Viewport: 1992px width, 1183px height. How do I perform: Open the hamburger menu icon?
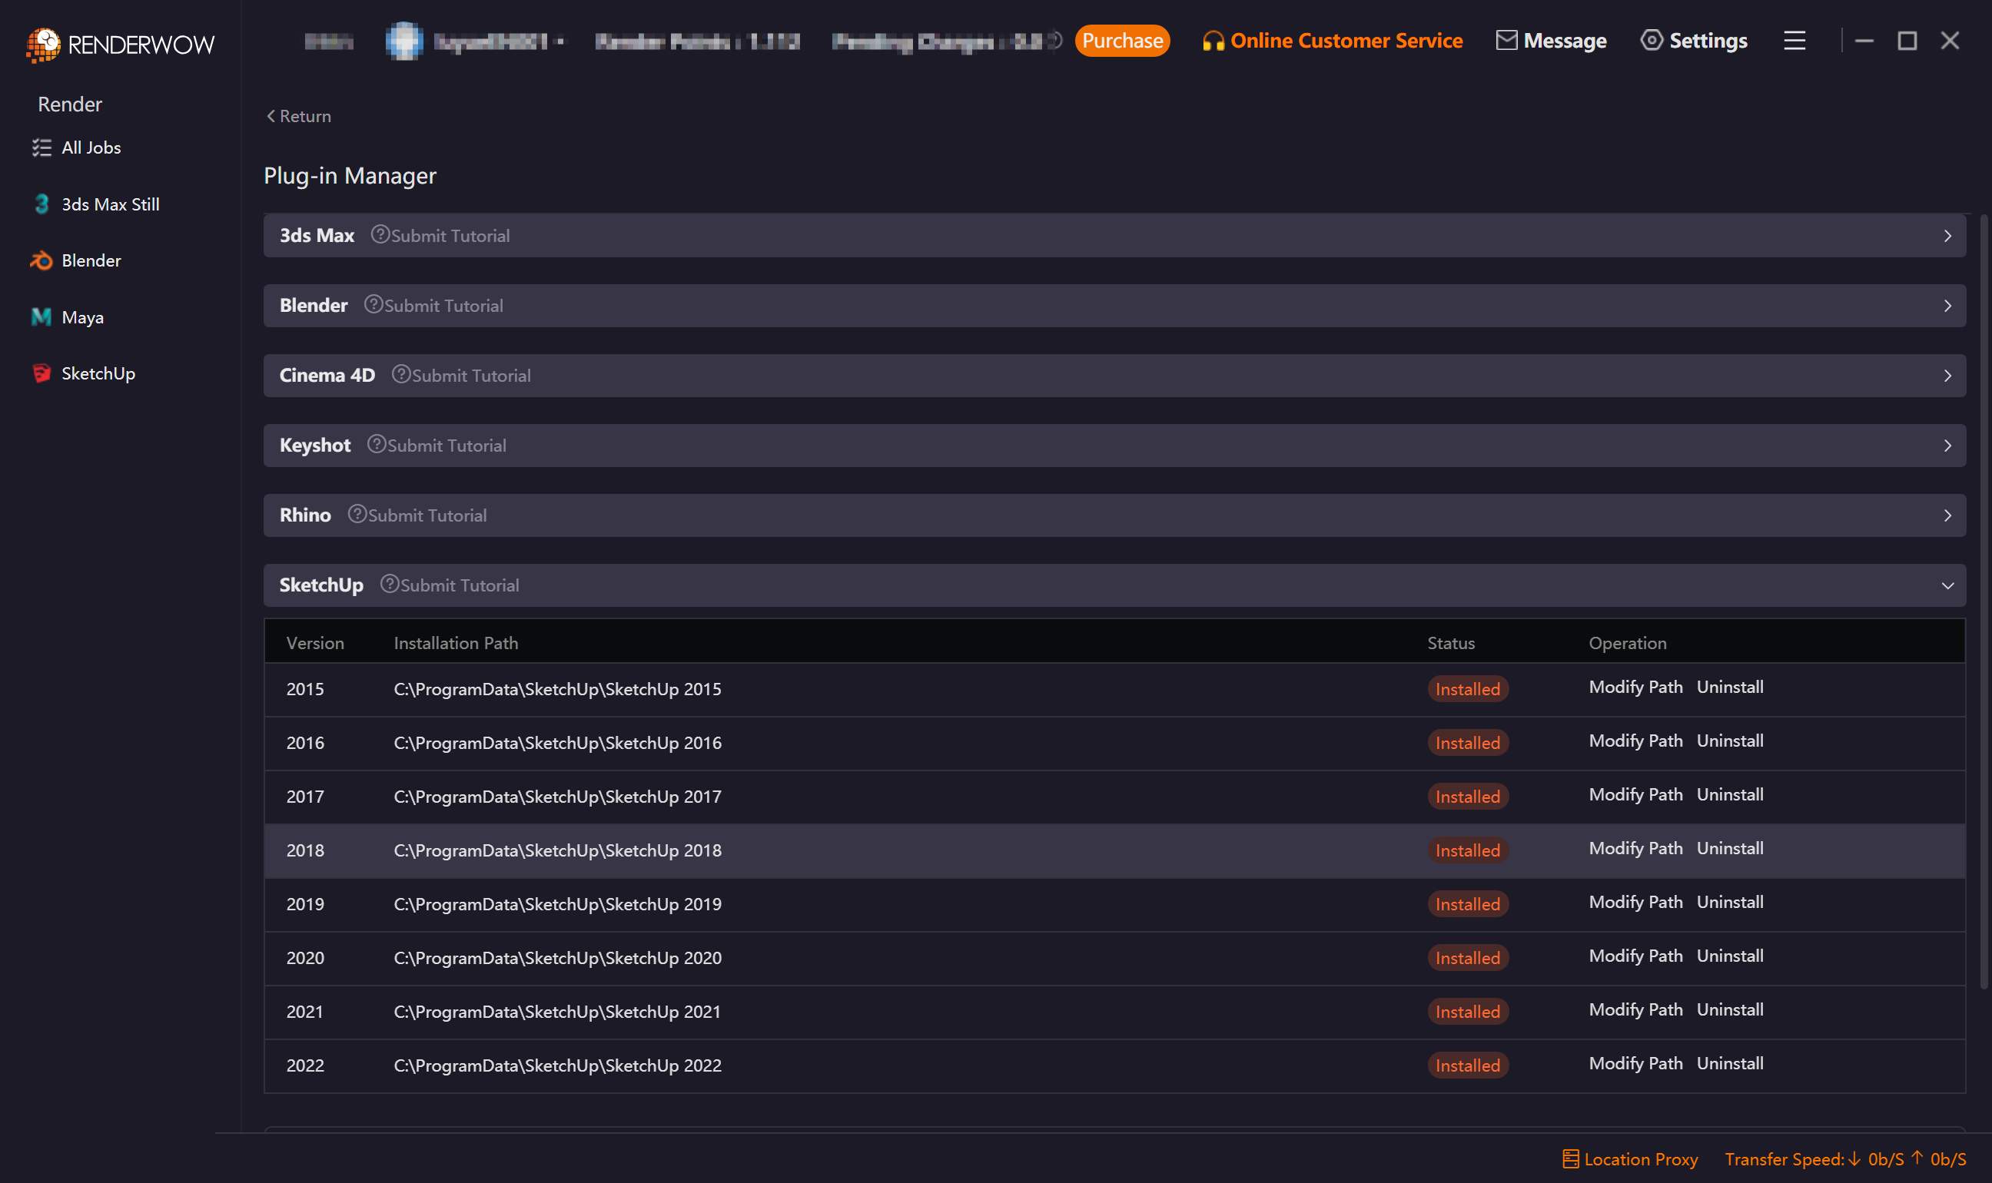1794,41
